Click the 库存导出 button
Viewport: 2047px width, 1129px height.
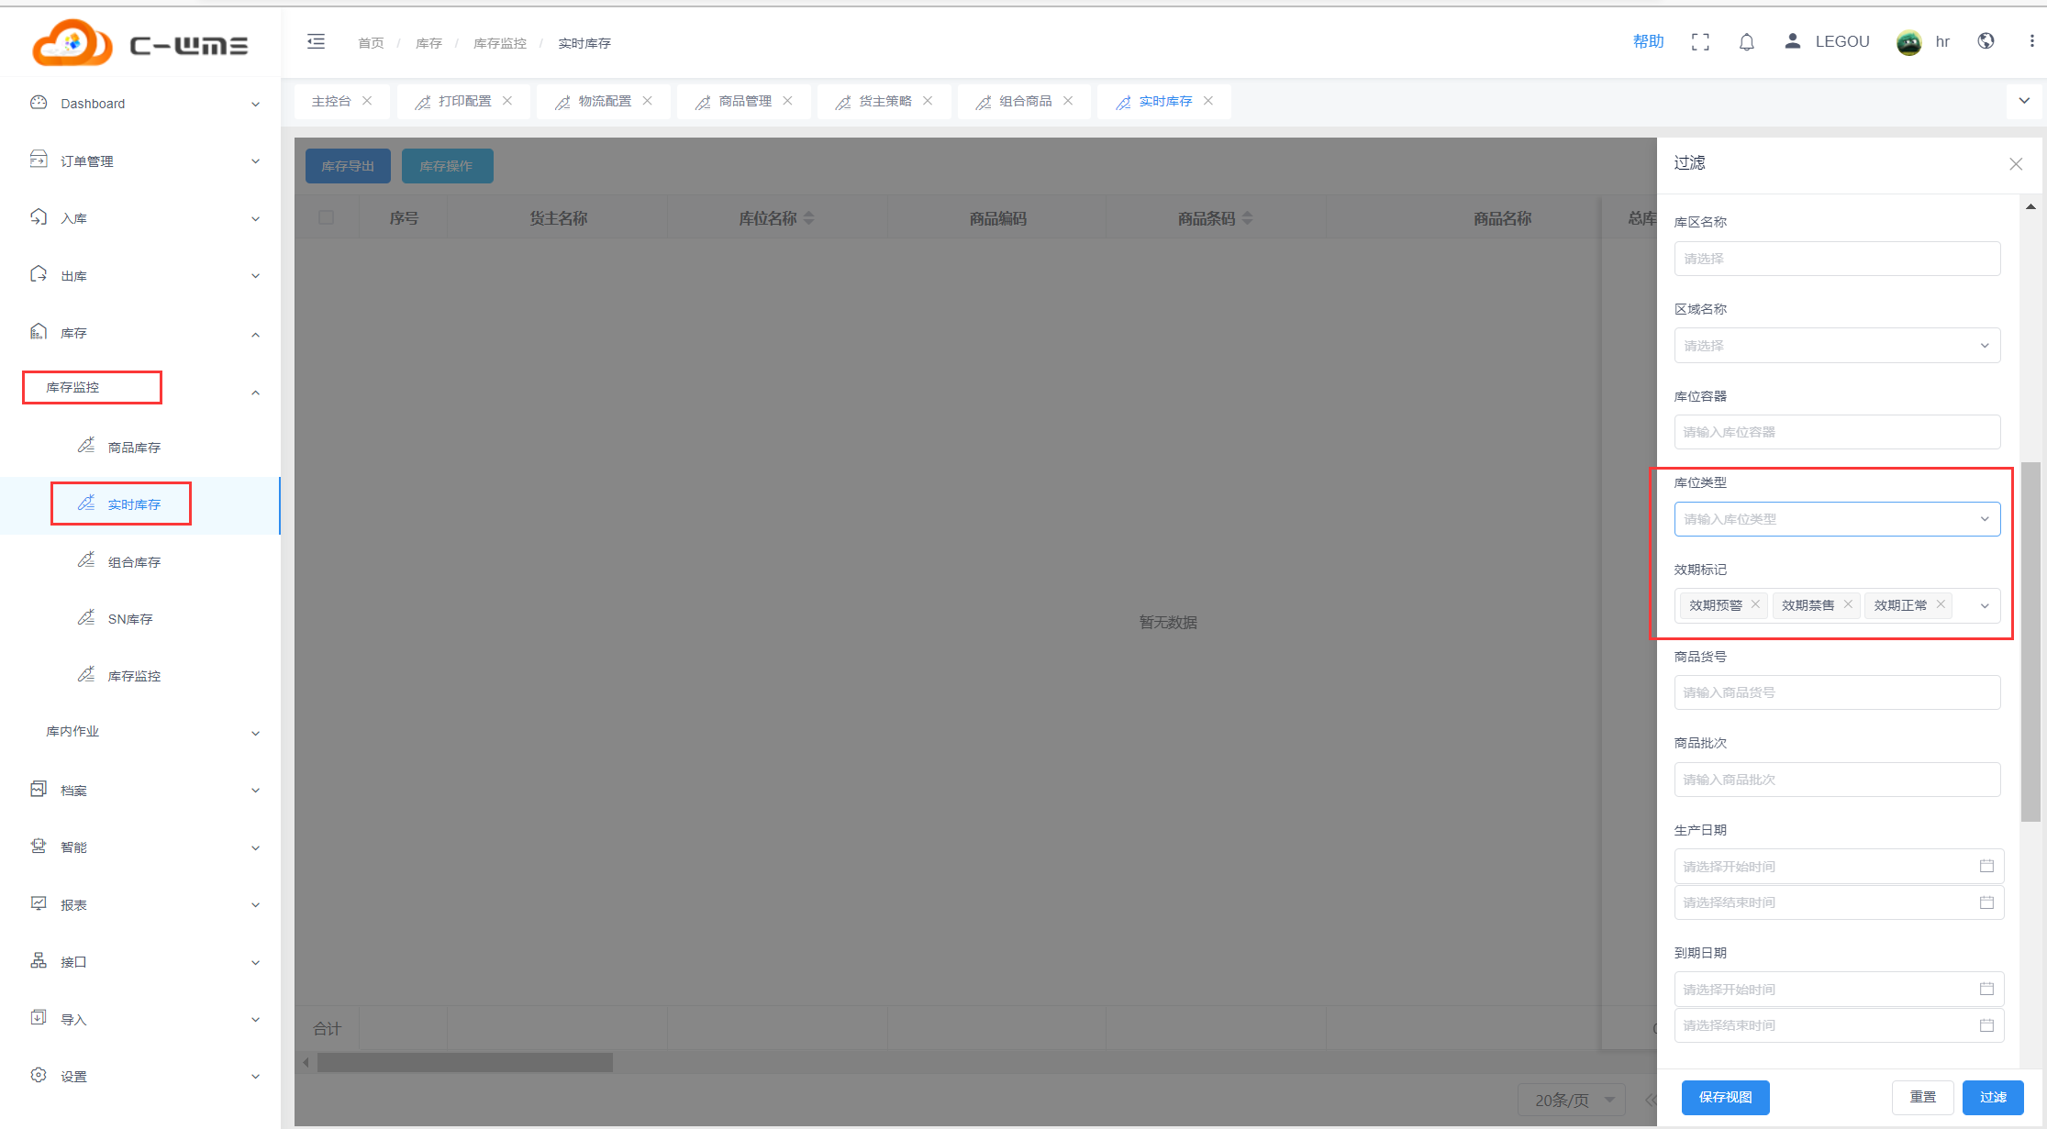[348, 166]
